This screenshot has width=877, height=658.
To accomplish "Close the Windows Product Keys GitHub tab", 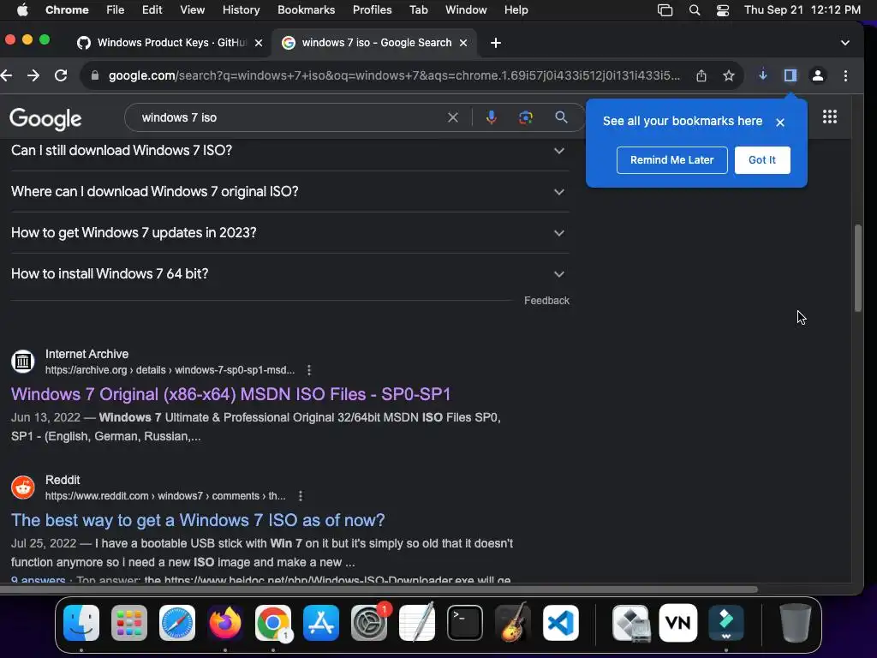I will [x=259, y=43].
